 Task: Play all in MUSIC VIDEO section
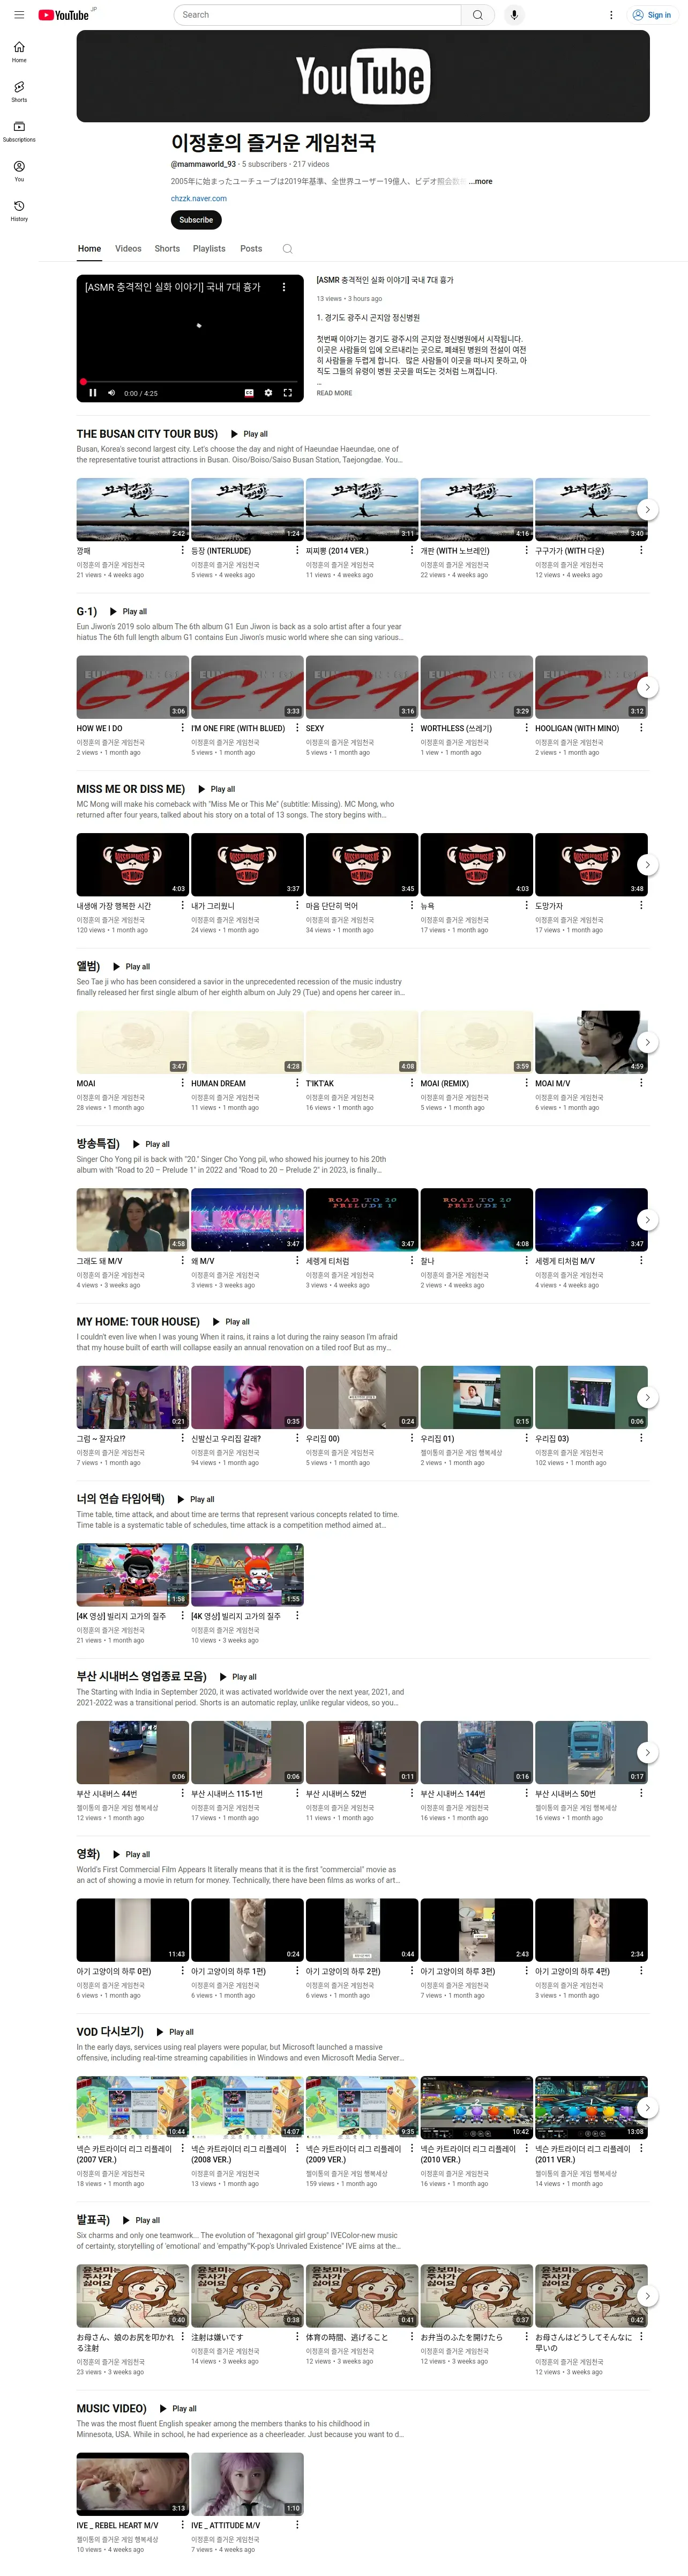[179, 2408]
